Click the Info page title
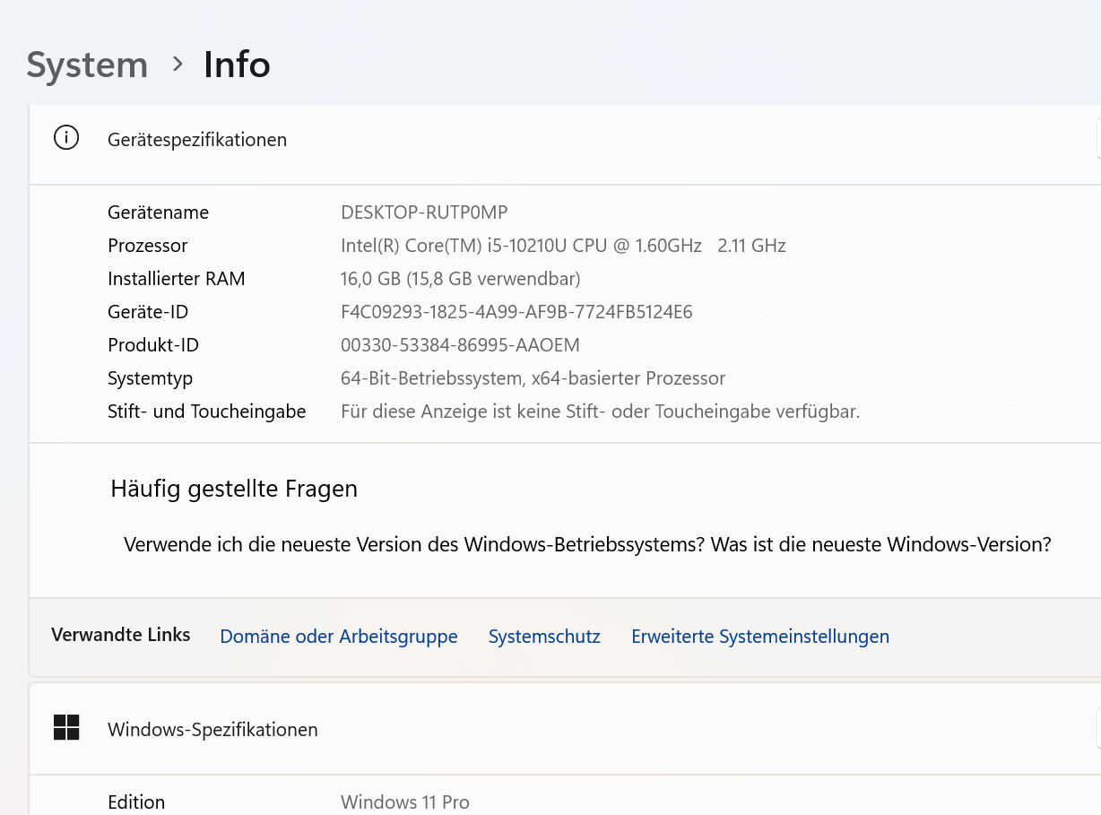 (x=237, y=65)
